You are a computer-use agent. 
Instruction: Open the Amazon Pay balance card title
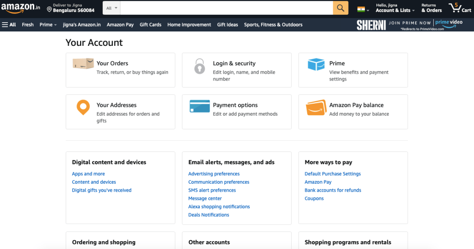coord(356,105)
